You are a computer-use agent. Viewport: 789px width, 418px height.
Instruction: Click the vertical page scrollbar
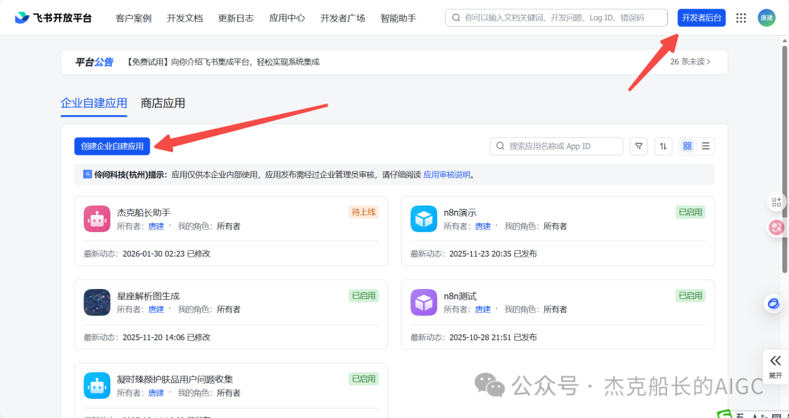pyautogui.click(x=785, y=159)
